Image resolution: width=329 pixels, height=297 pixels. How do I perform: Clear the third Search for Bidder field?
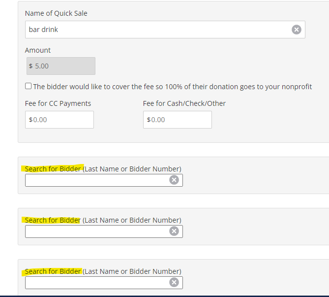tap(174, 282)
